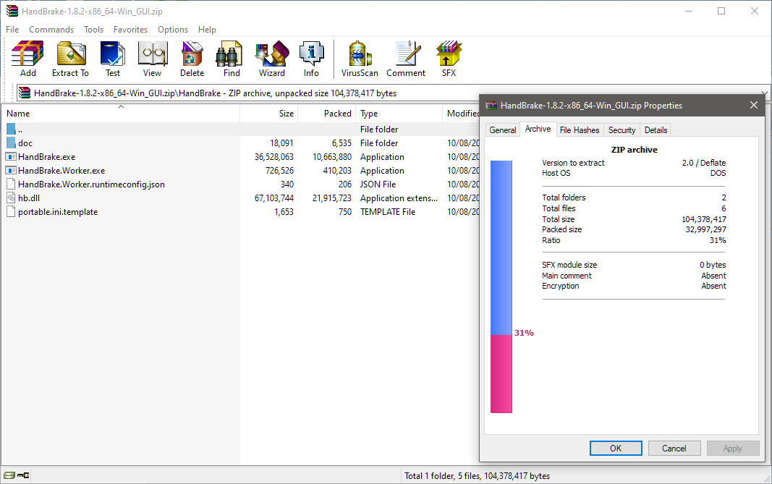The image size is (772, 484).
Task: Click the parent folder '..' icon
Action: click(x=12, y=130)
